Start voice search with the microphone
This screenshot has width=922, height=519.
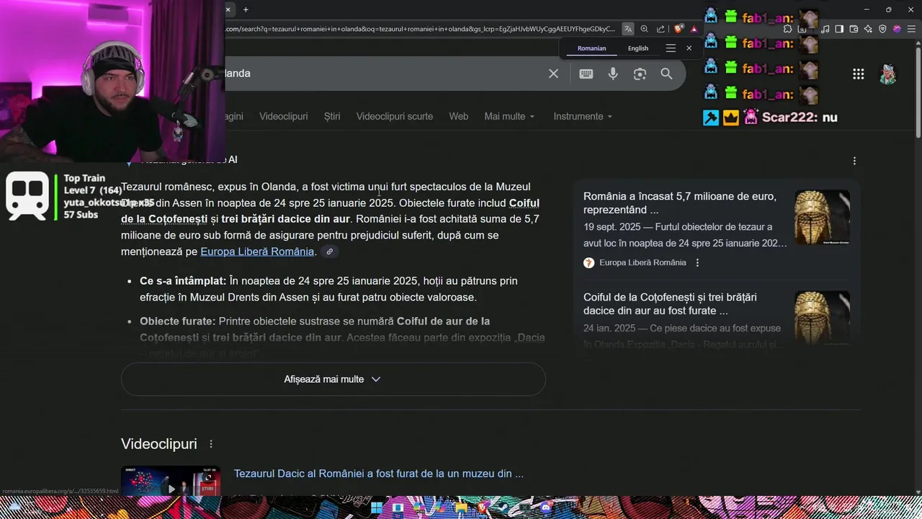(613, 74)
